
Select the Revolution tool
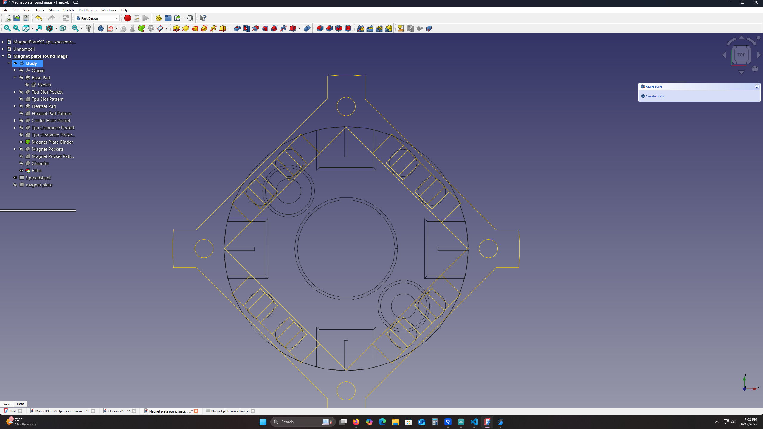pos(186,28)
